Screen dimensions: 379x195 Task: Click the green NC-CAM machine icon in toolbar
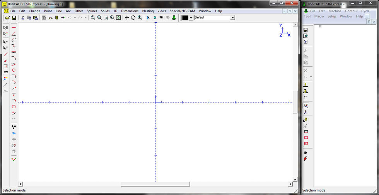coord(174,18)
